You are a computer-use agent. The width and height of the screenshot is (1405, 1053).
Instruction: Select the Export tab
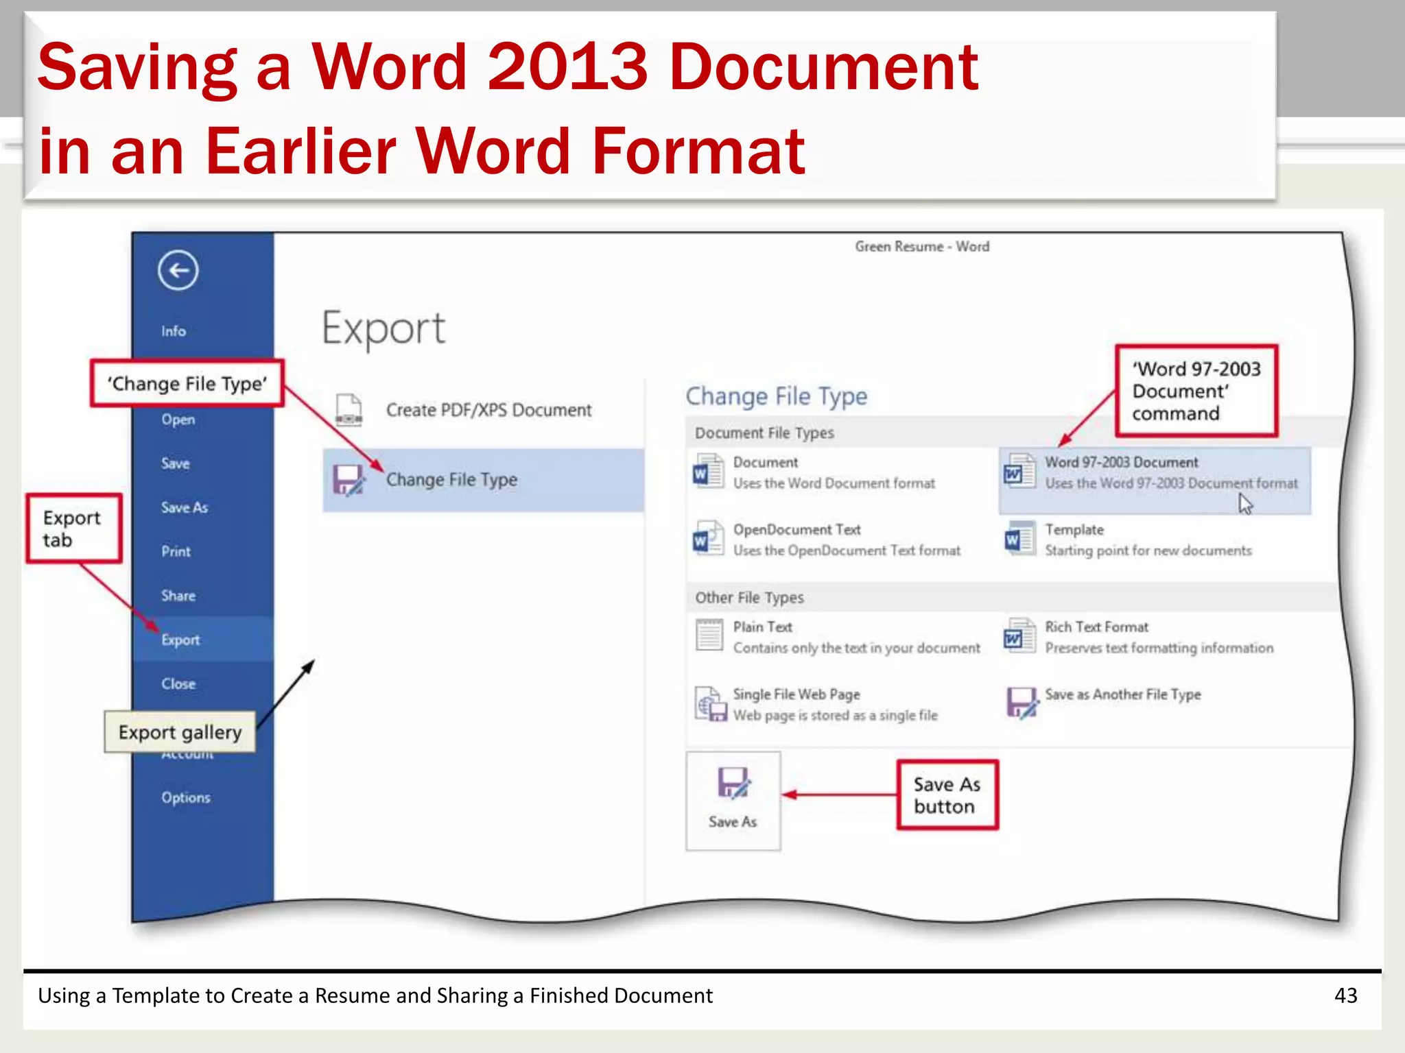pos(203,640)
